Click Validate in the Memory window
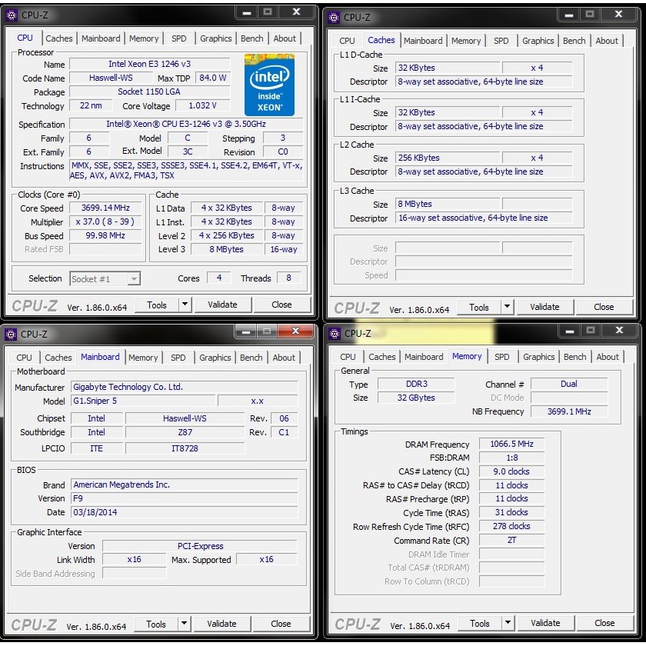The width and height of the screenshot is (646, 646). (545, 623)
